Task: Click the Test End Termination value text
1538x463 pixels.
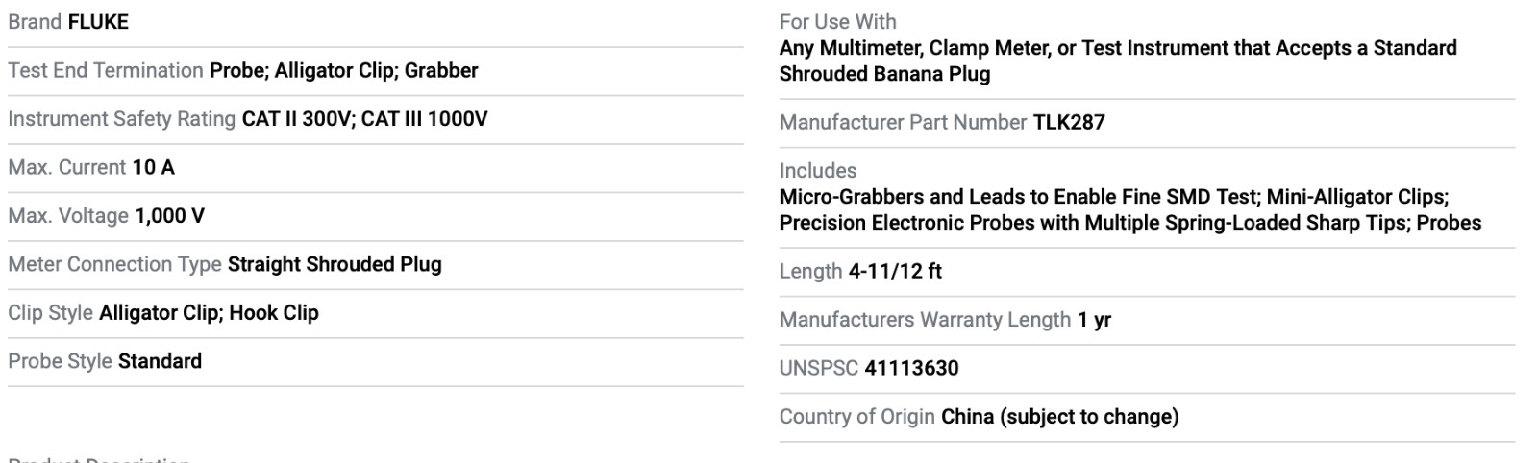Action: pyautogui.click(x=344, y=71)
